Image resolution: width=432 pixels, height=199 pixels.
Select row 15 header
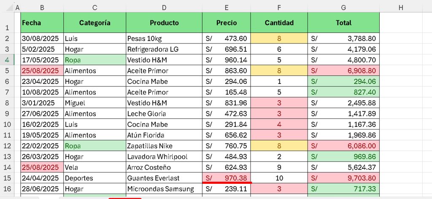7,178
